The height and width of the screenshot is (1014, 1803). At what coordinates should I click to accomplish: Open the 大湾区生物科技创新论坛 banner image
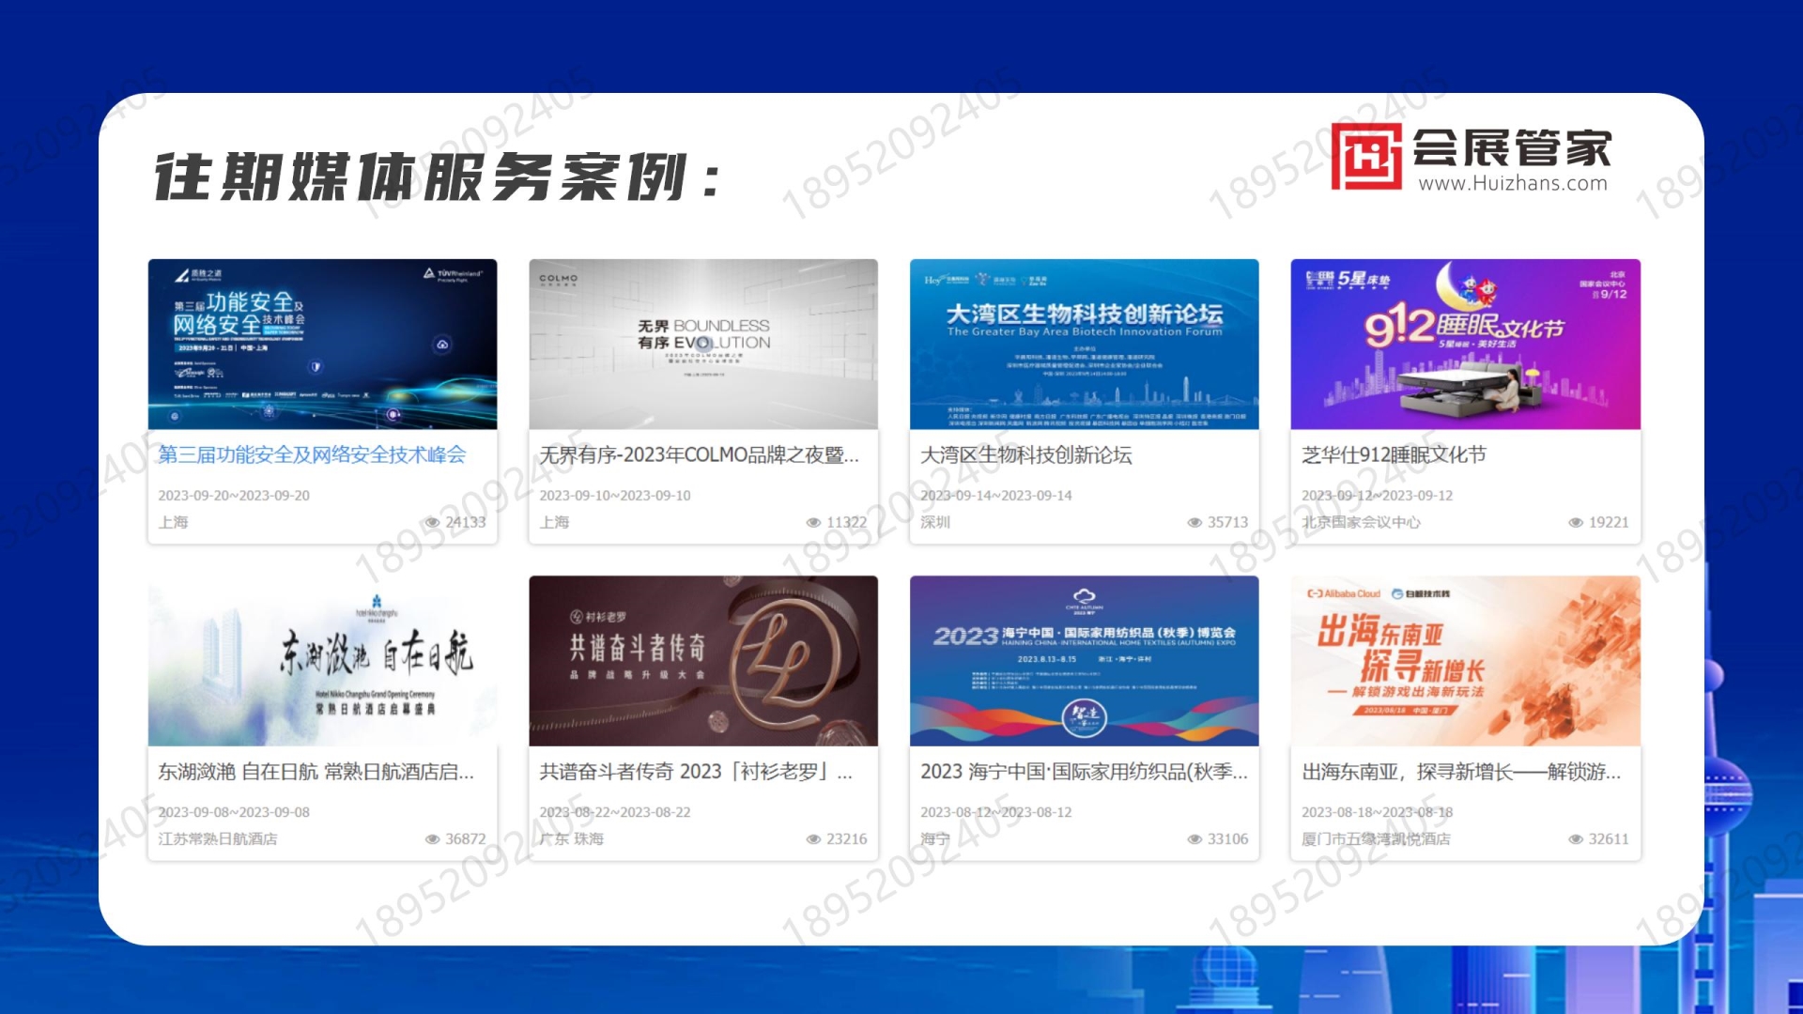1084,345
